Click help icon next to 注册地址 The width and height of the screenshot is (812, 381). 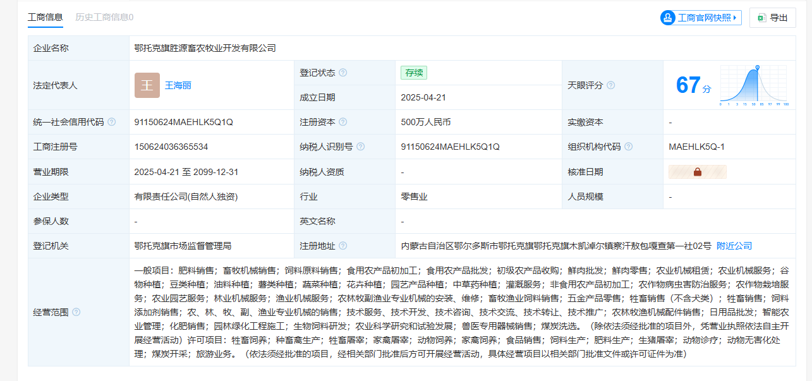(x=343, y=246)
